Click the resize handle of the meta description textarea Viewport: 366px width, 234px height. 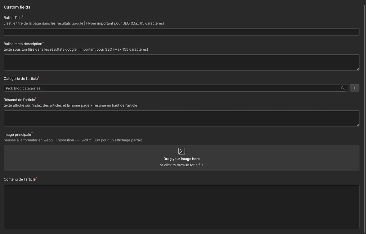(357, 69)
